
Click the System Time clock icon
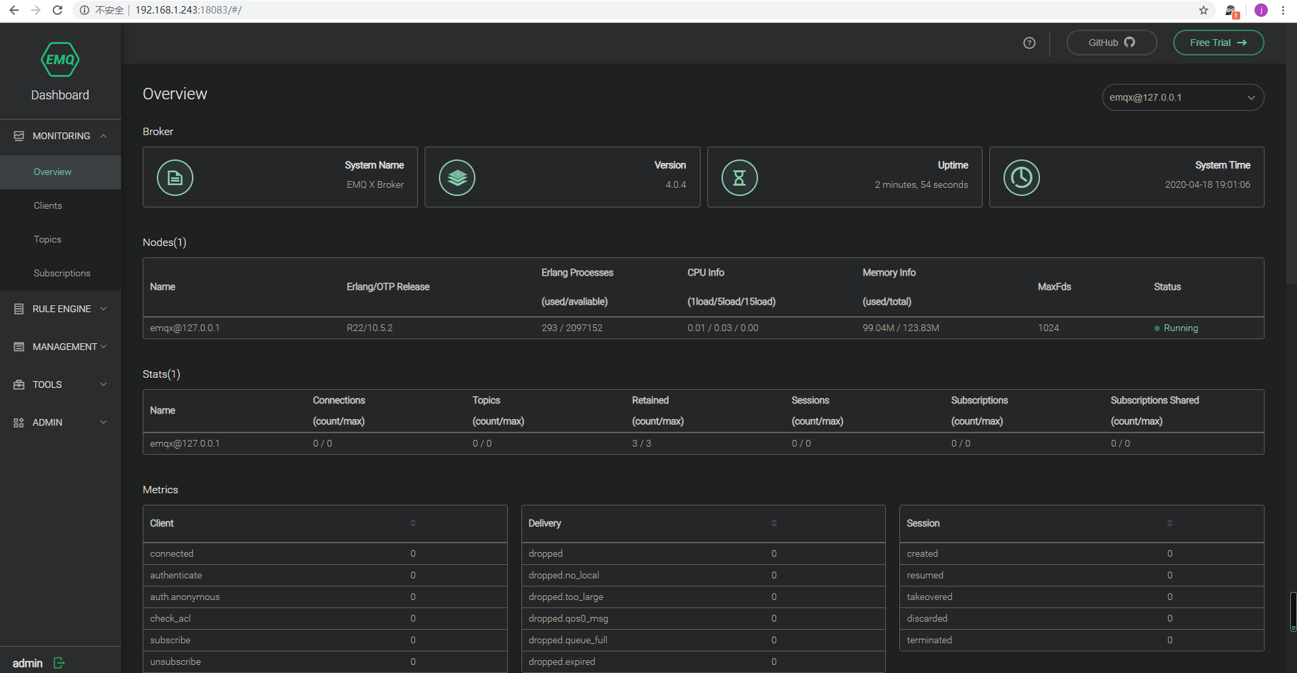click(1022, 178)
